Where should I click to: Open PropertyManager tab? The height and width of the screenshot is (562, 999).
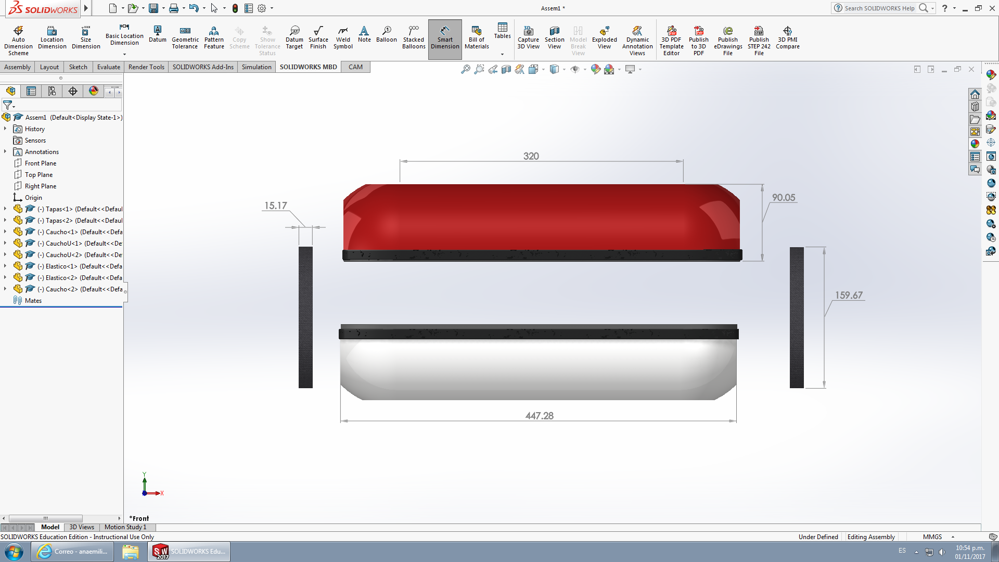(x=31, y=92)
